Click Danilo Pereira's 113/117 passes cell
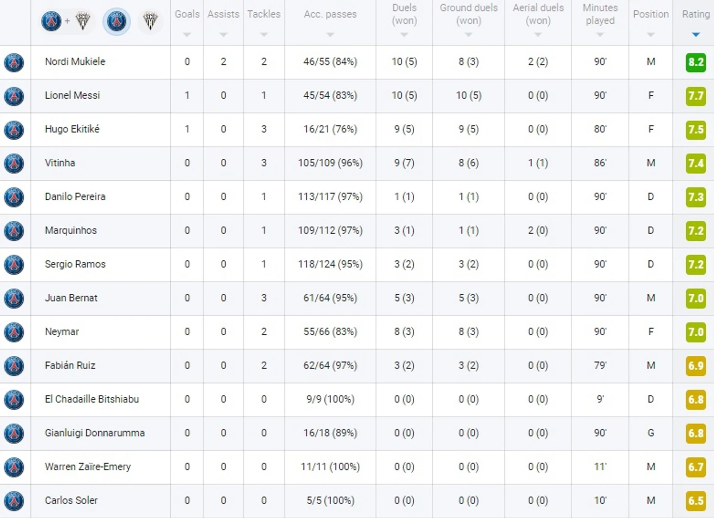This screenshot has width=714, height=518. pos(330,197)
